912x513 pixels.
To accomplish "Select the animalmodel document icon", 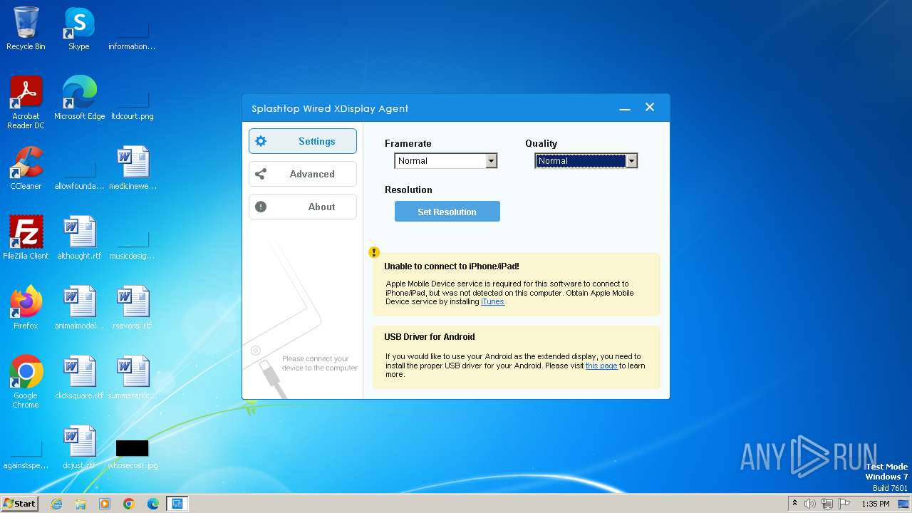I will [79, 308].
